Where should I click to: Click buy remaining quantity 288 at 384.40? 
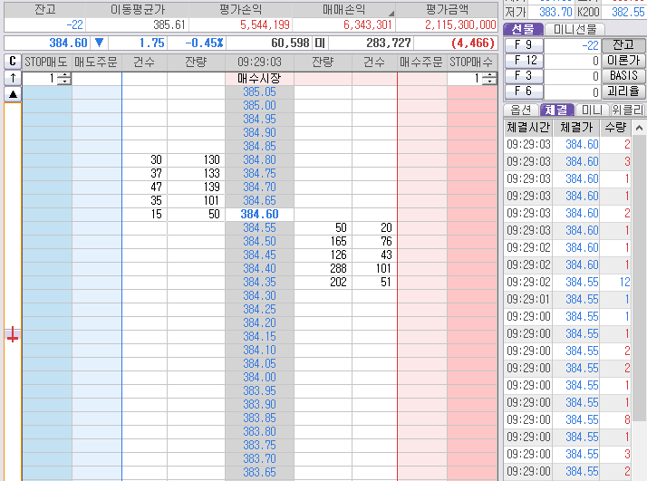click(338, 268)
